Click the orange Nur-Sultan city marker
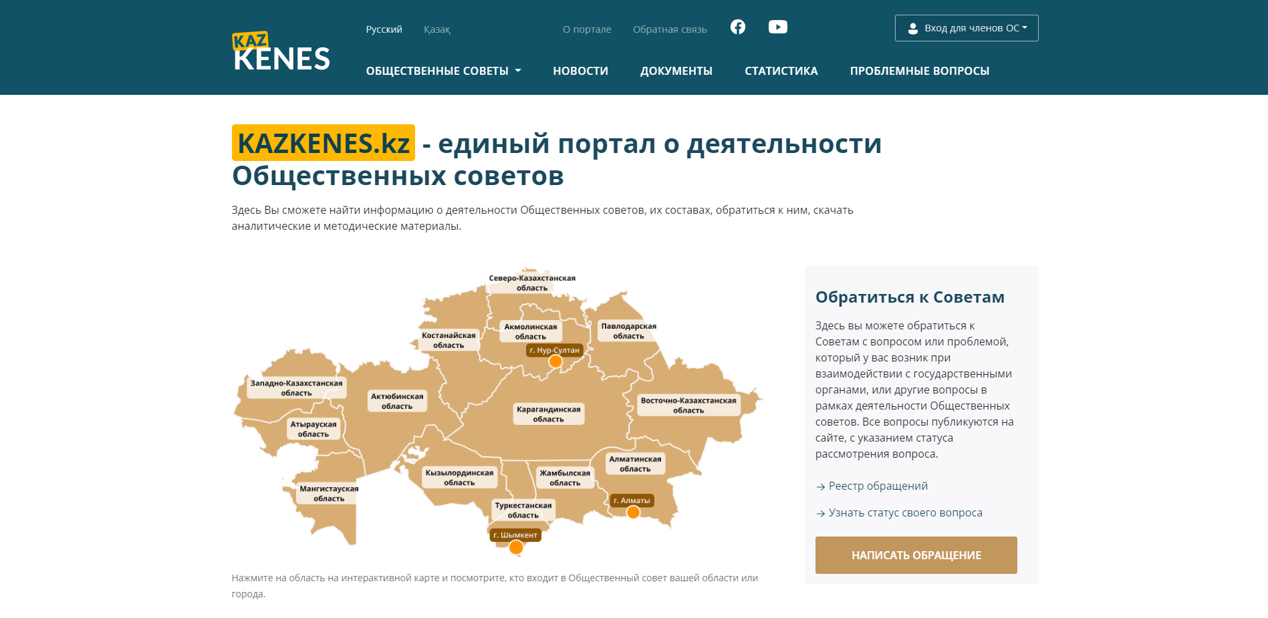 pyautogui.click(x=555, y=361)
